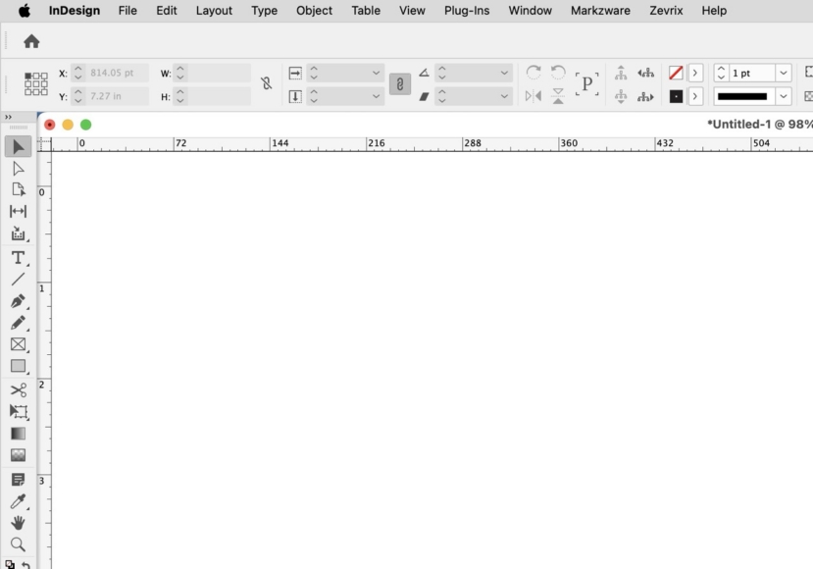Click the stroke weight stepper arrows
This screenshot has height=569, width=813.
tap(721, 73)
